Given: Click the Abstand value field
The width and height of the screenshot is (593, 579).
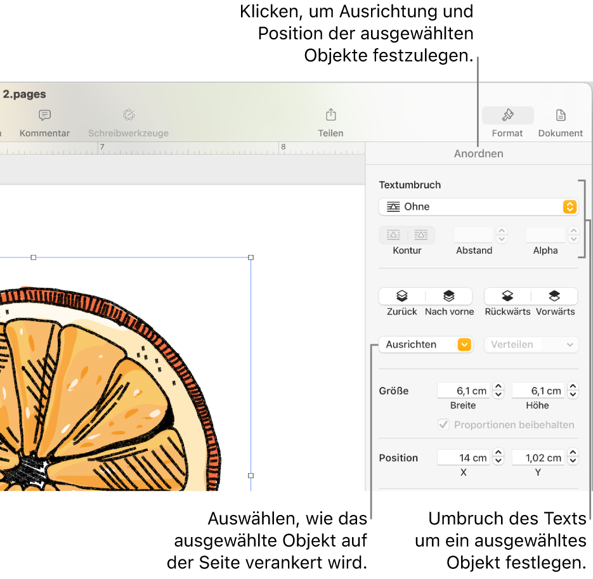Looking at the screenshot, I should (474, 235).
